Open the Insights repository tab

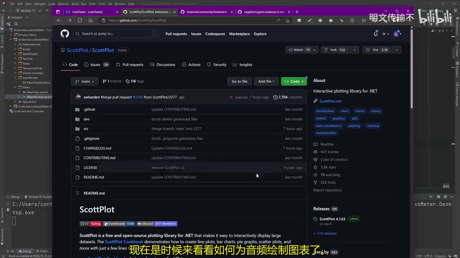pyautogui.click(x=243, y=64)
